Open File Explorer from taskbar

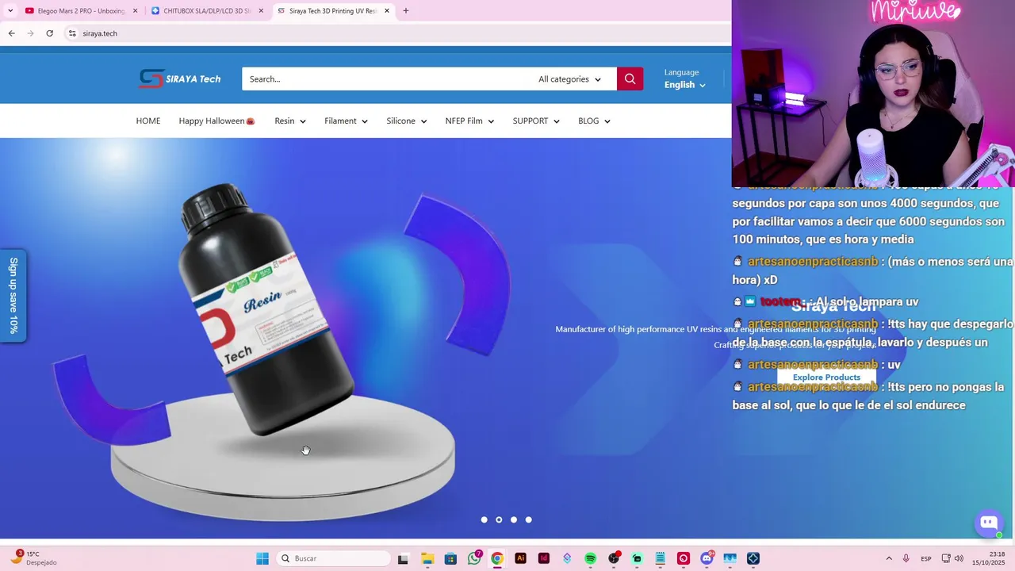(427, 558)
